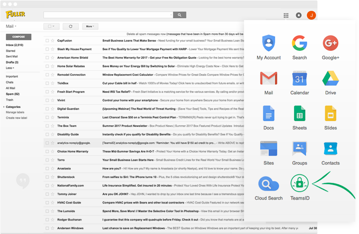Tick the Slash My House Payment checkbox
Screen dimensions: 359x234
click(47, 49)
